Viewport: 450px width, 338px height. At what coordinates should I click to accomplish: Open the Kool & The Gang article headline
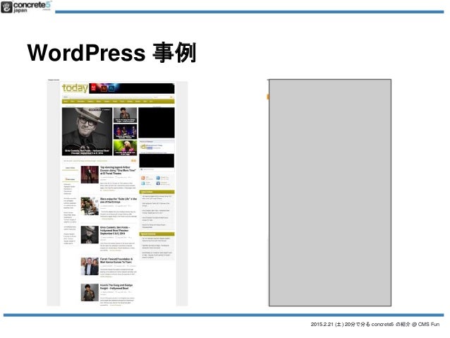tap(116, 286)
